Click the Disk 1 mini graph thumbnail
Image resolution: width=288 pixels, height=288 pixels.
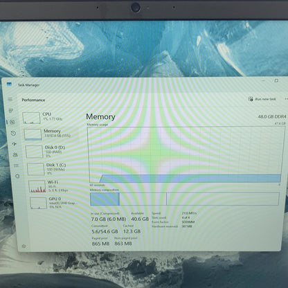point(36,169)
